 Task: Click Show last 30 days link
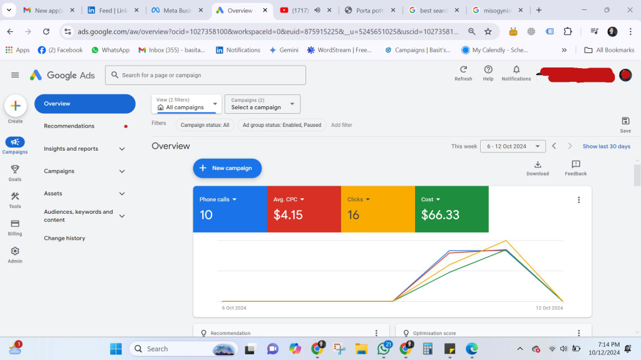[606, 146]
